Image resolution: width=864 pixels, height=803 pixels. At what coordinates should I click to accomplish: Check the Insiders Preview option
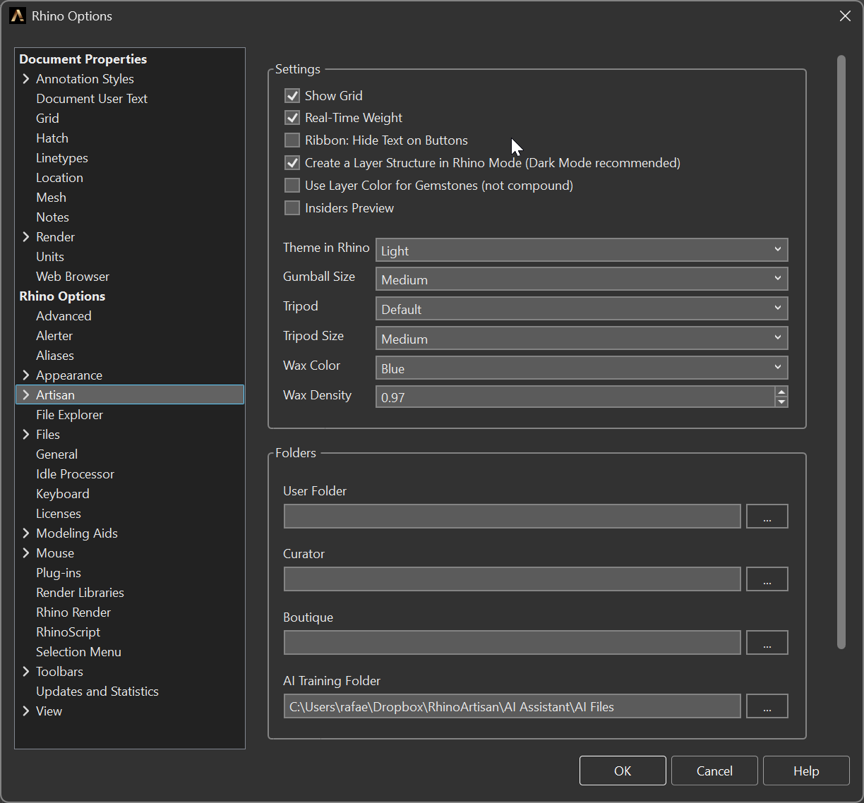coord(292,208)
